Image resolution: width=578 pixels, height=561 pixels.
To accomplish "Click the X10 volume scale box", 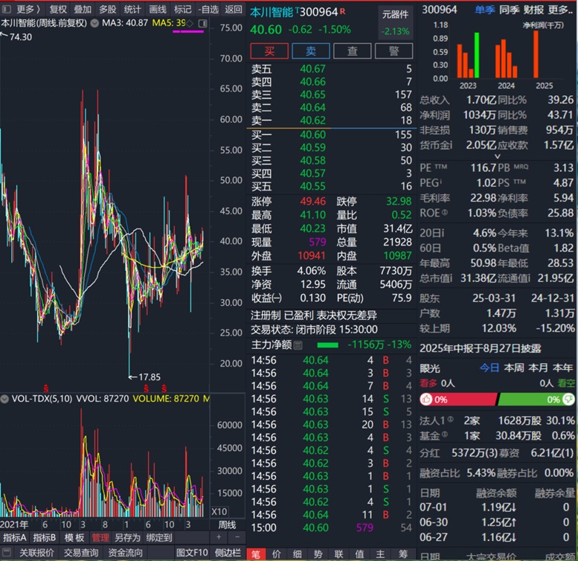I will (x=219, y=511).
